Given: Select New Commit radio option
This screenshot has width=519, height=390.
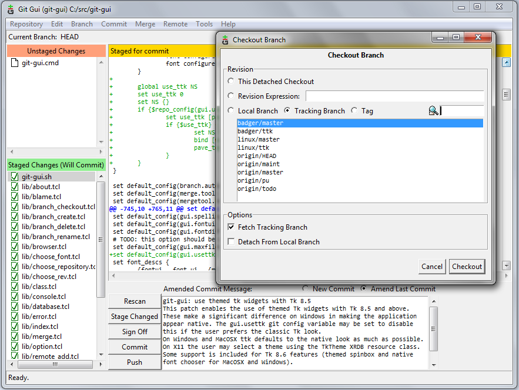Looking at the screenshot, I should tap(305, 289).
